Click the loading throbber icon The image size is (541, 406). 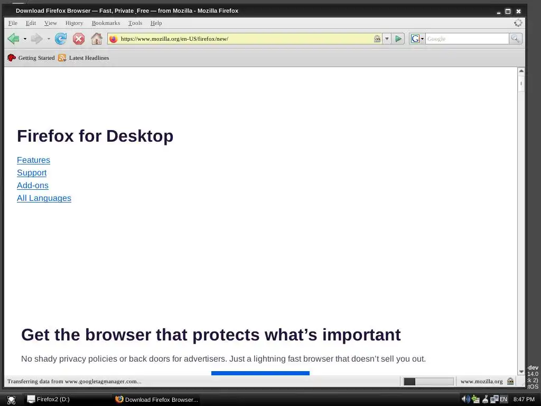click(518, 23)
